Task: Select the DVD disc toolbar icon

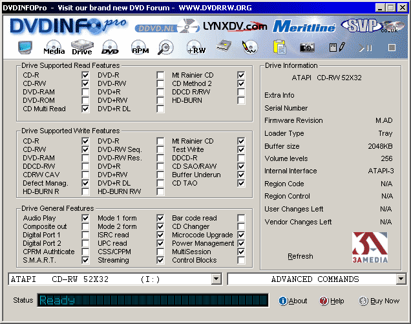Action: [x=111, y=48]
